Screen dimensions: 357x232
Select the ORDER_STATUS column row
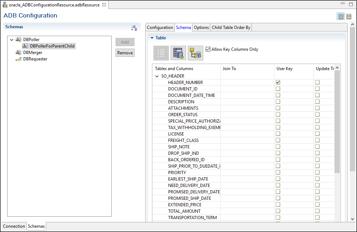click(183, 115)
